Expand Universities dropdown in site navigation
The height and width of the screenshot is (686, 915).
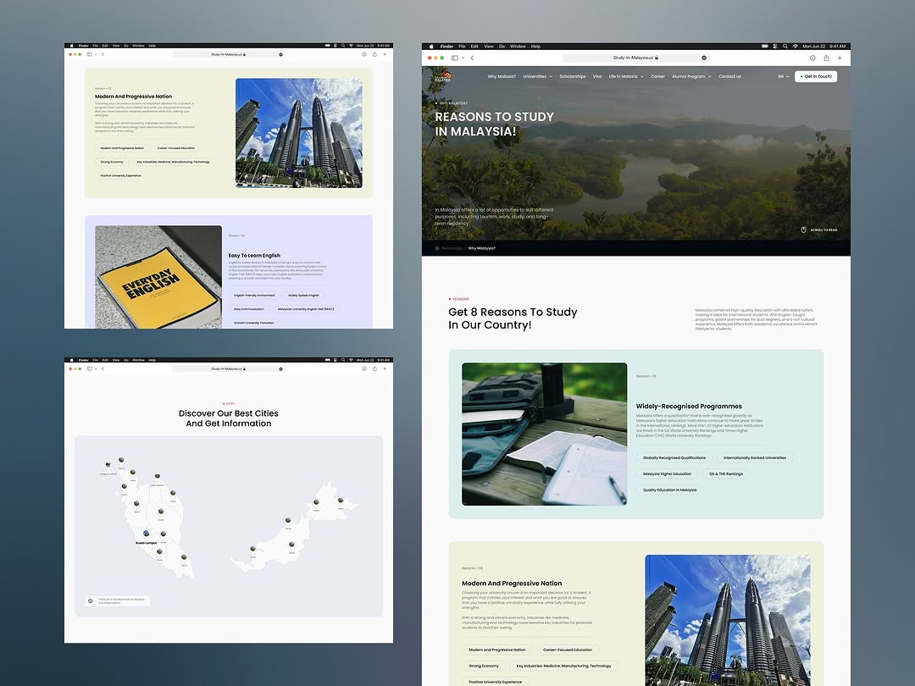537,76
